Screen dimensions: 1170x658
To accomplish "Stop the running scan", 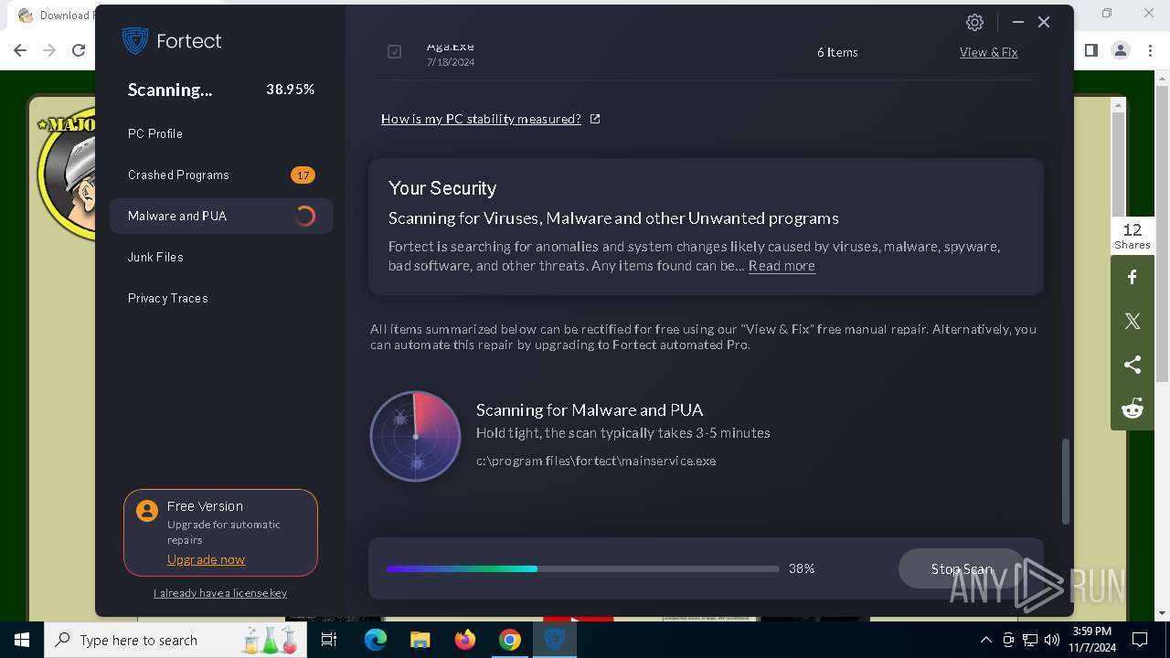I will (962, 568).
